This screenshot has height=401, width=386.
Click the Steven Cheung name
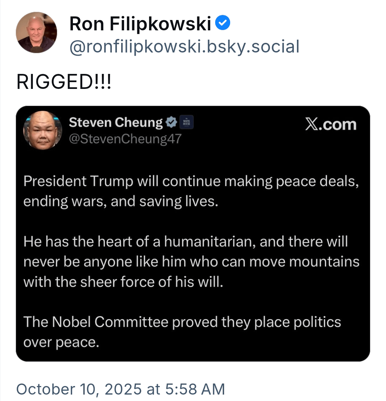point(116,122)
